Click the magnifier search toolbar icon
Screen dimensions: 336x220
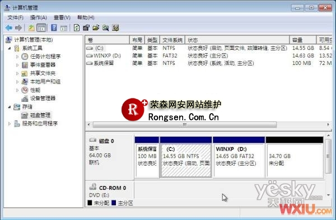[105, 28]
